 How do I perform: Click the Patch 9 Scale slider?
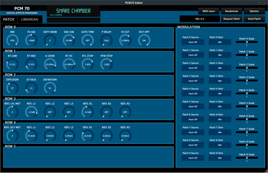tap(247, 158)
